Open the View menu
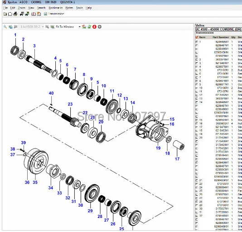 [x=31, y=8]
